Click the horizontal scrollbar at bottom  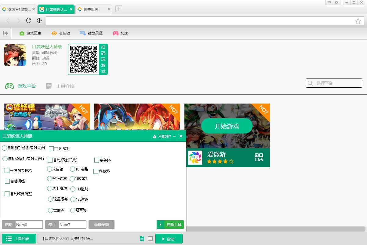(x=275, y=229)
